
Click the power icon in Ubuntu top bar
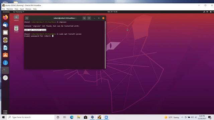click(211, 12)
